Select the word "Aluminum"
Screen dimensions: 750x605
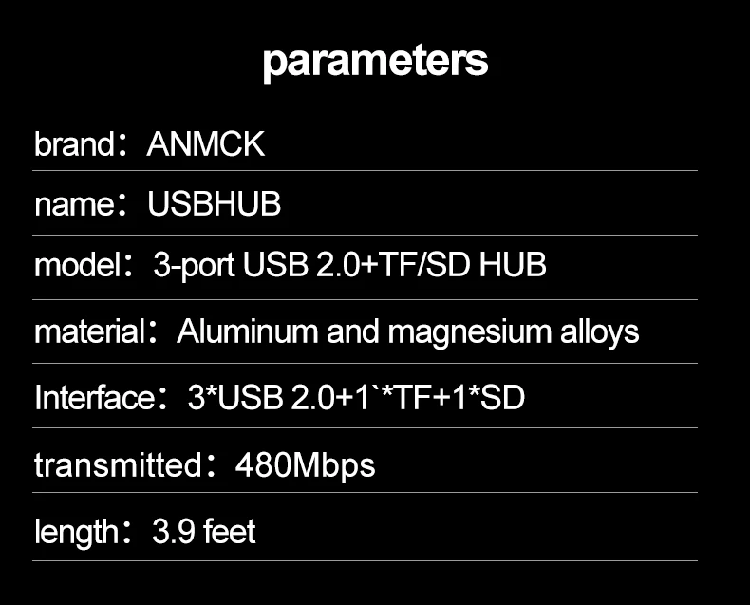[x=247, y=331]
